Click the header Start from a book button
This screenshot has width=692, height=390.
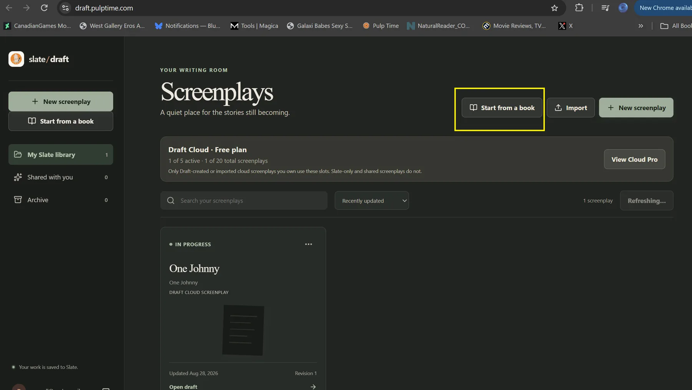502,108
